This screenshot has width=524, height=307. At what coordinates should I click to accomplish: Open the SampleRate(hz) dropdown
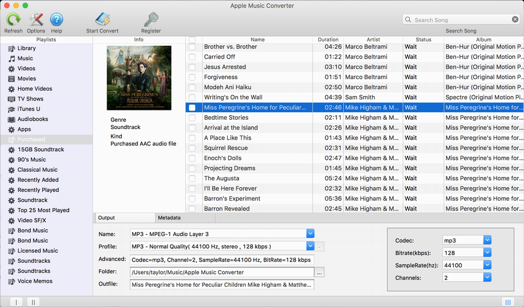click(x=487, y=265)
